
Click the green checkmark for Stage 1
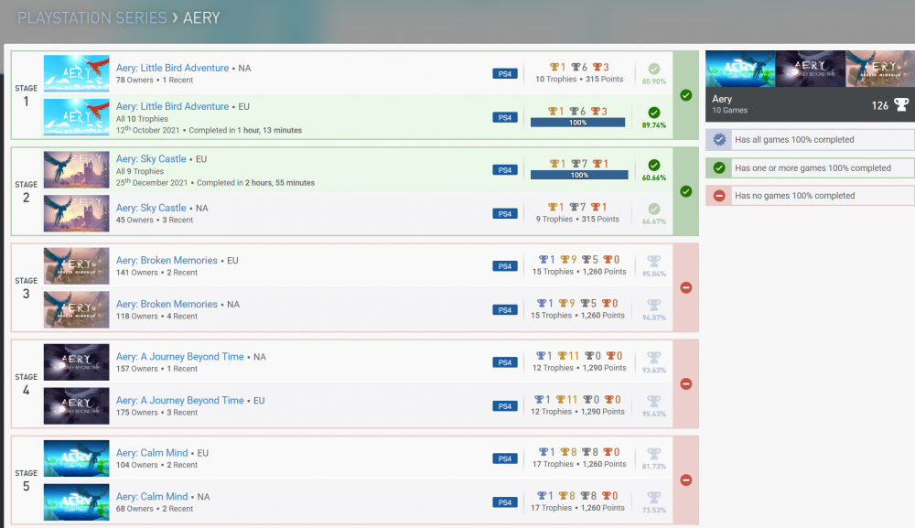pos(686,95)
